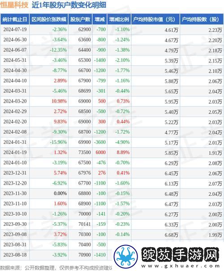224x271 pixels.
Task: Select the -15.96% price change cell
Action: pos(58,142)
